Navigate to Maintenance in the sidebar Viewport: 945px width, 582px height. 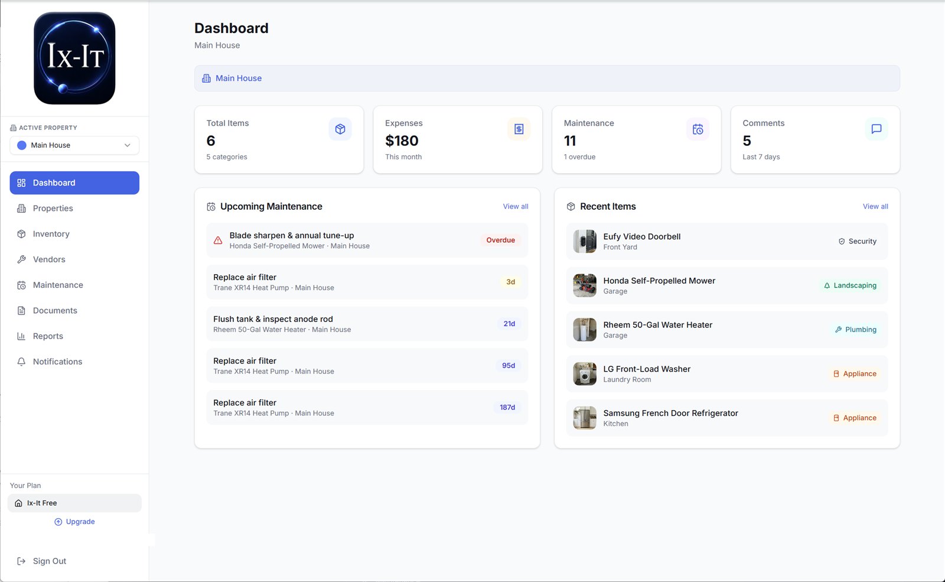(x=74, y=285)
